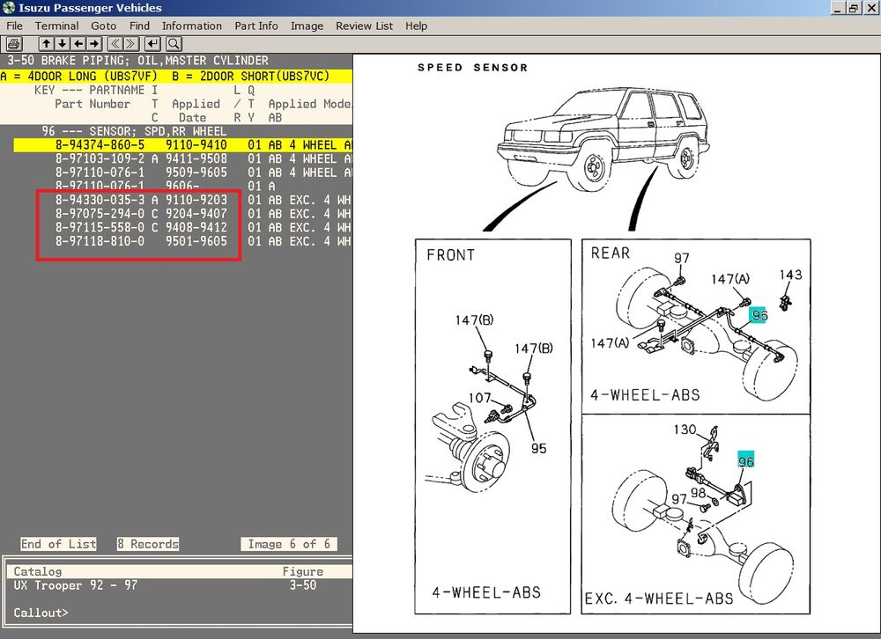Screen dimensions: 881x639
Task: Click the right arrow toolbar button
Action: coord(94,44)
